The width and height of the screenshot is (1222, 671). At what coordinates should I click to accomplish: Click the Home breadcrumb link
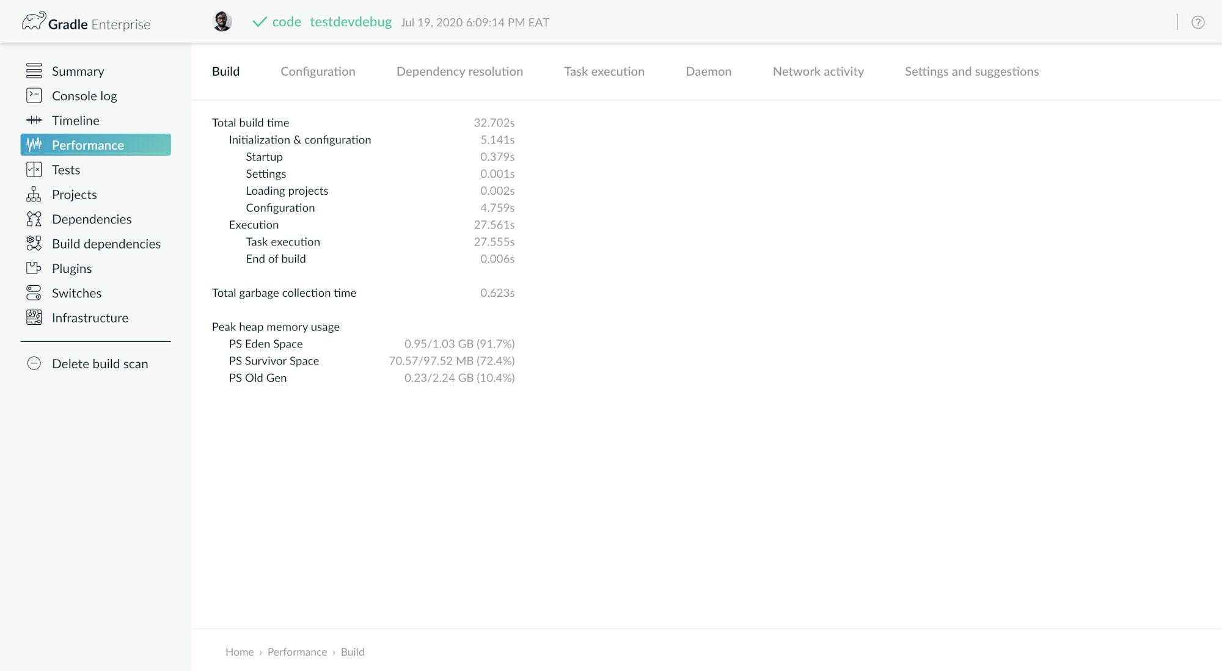pyautogui.click(x=239, y=651)
